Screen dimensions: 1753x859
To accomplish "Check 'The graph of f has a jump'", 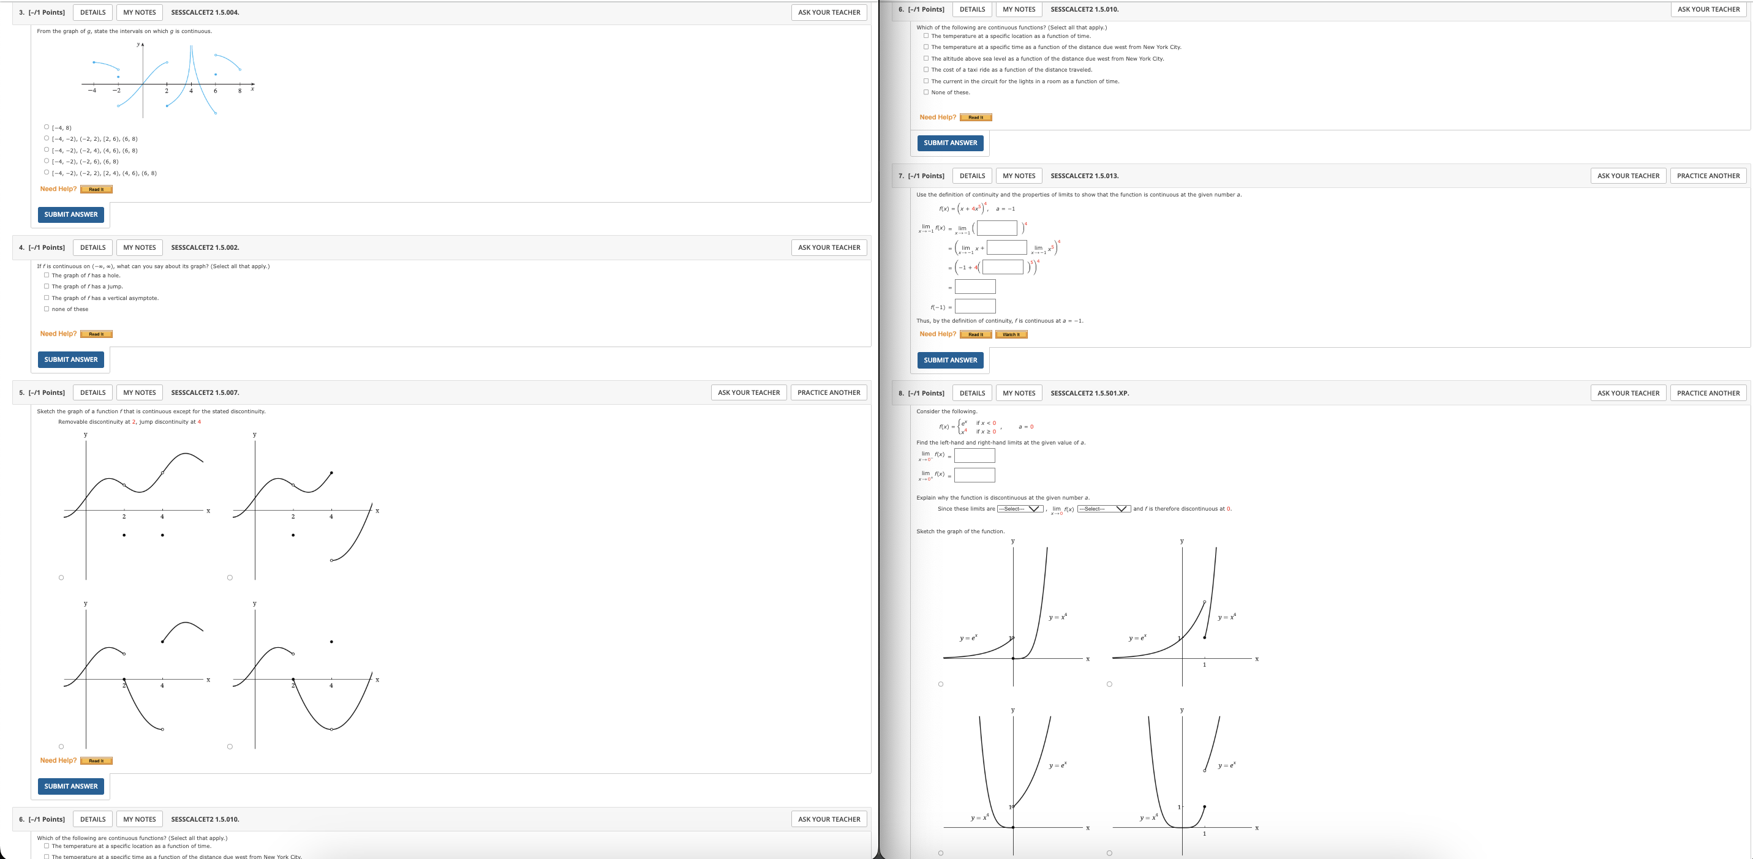I will pyautogui.click(x=47, y=287).
